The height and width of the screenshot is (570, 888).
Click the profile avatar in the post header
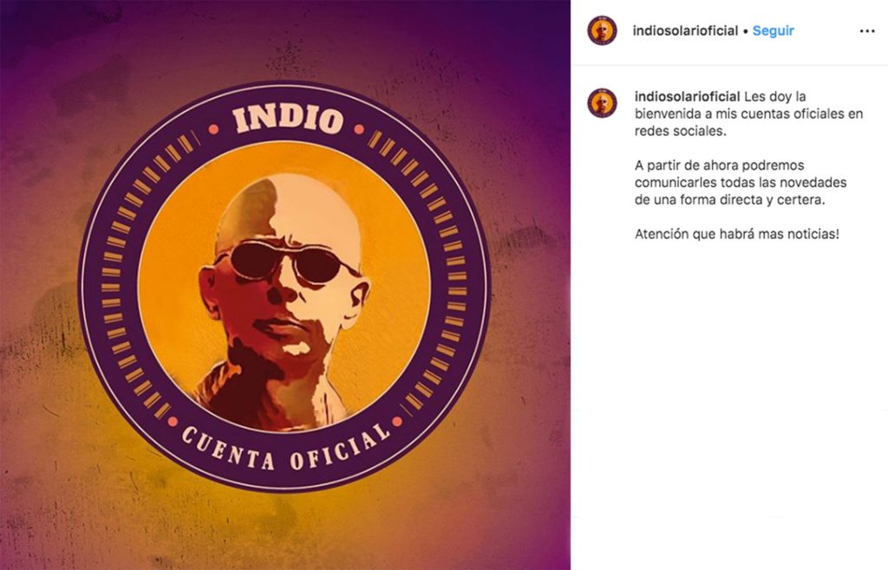[602, 30]
